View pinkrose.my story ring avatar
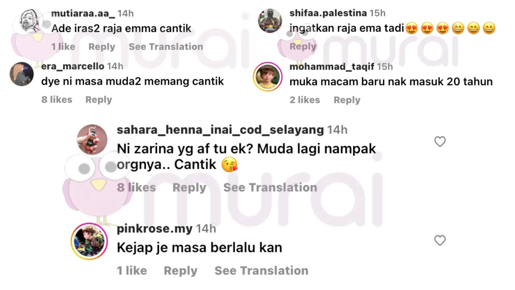The image size is (515, 290). (x=89, y=241)
